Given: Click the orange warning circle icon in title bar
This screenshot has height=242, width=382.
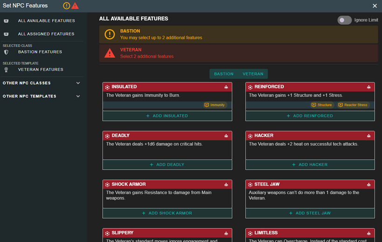Looking at the screenshot, I should [67, 6].
